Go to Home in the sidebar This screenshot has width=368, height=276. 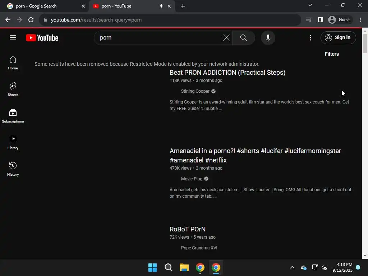tap(13, 63)
